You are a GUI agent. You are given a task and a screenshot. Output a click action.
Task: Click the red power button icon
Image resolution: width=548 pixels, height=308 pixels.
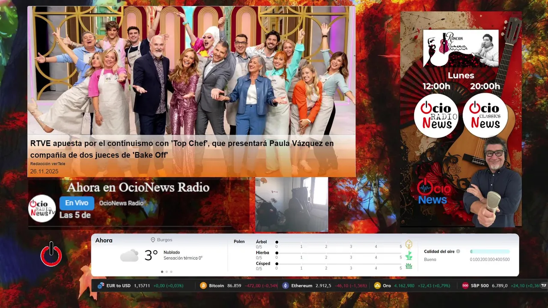click(51, 254)
